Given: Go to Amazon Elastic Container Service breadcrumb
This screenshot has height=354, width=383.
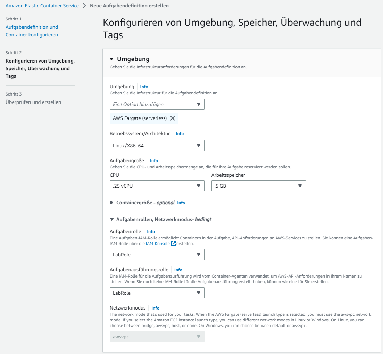Looking at the screenshot, I should pyautogui.click(x=42, y=6).
